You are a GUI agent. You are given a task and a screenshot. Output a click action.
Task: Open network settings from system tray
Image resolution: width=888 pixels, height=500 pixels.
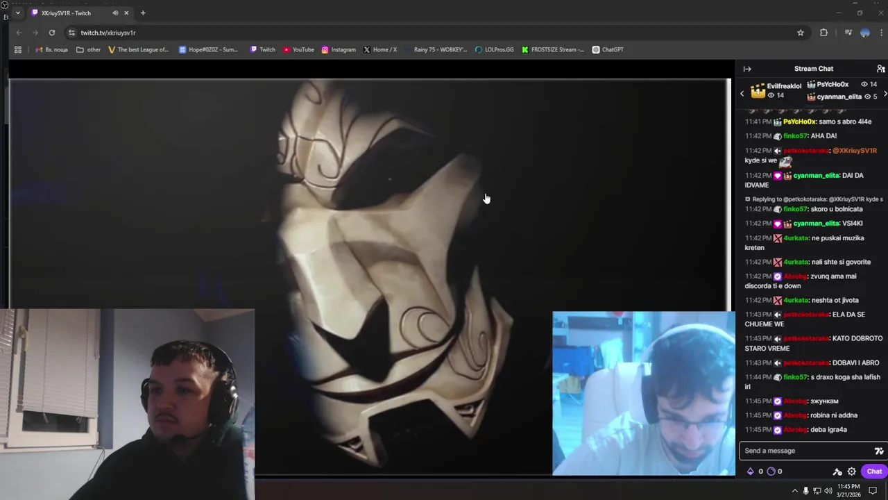click(817, 490)
